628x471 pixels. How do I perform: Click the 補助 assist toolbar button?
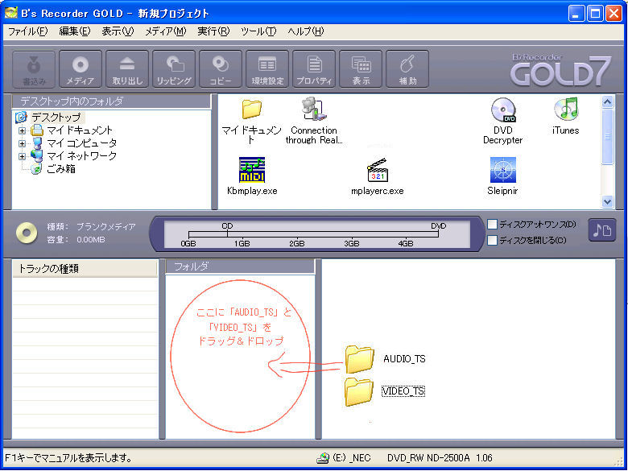coord(407,69)
